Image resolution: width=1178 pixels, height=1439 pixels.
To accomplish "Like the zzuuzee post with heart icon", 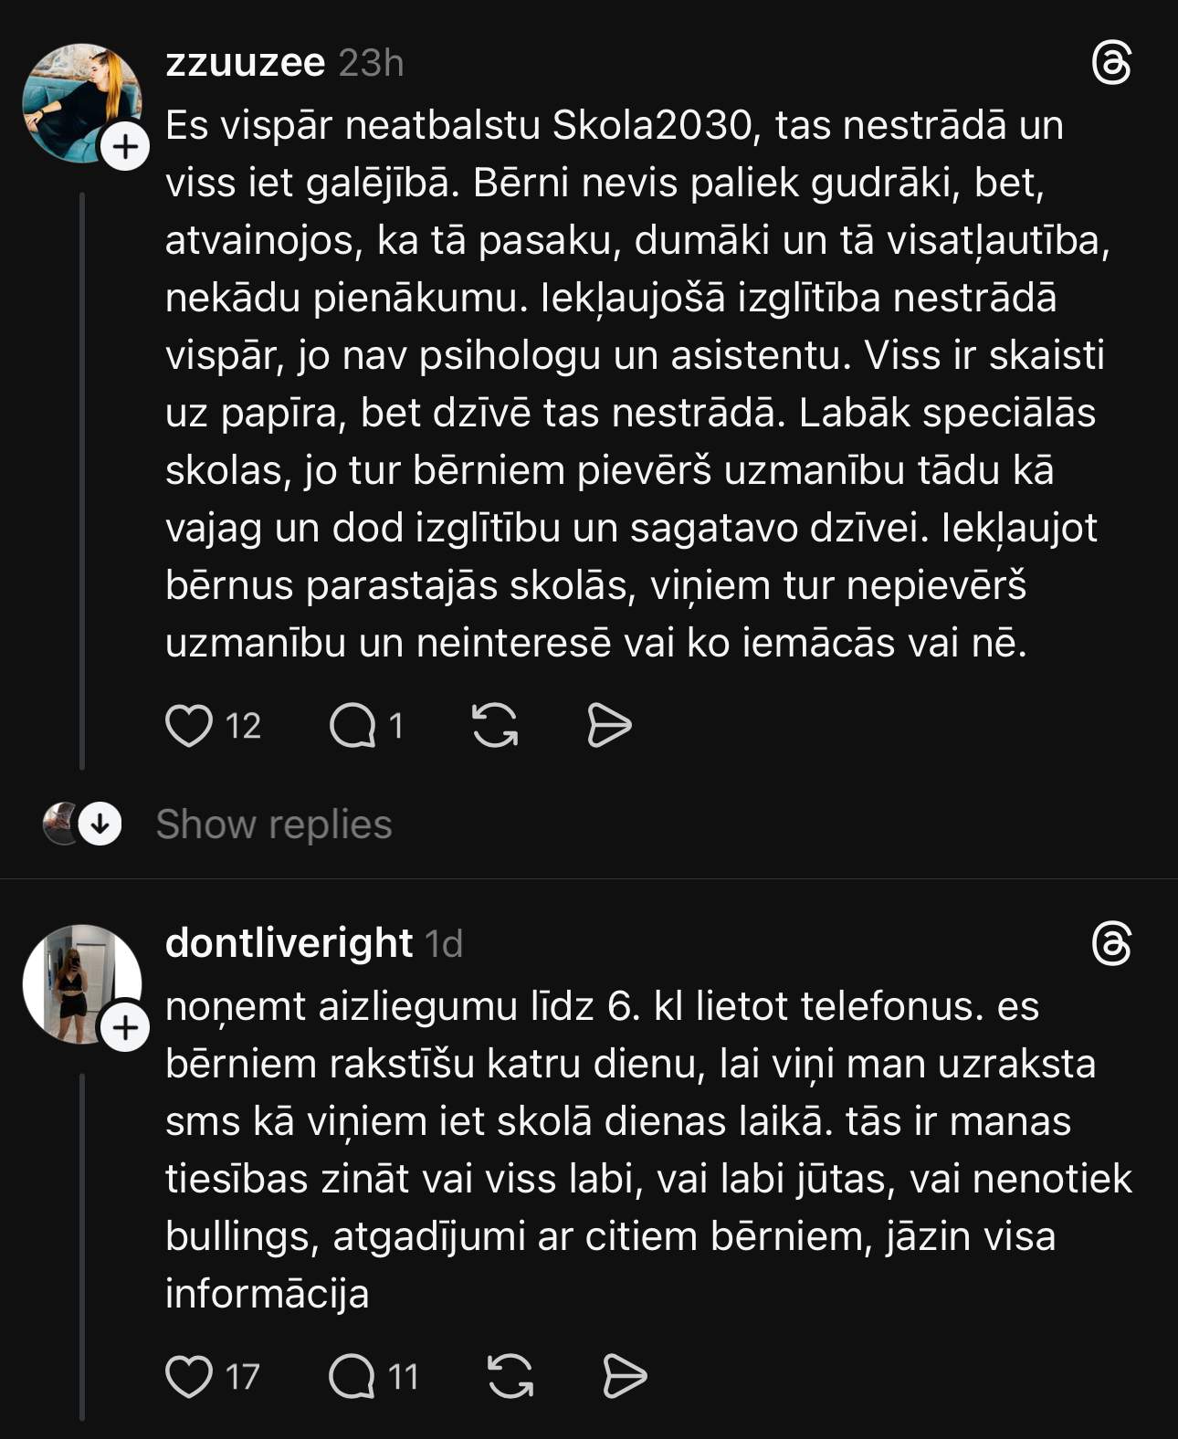I will [189, 726].
